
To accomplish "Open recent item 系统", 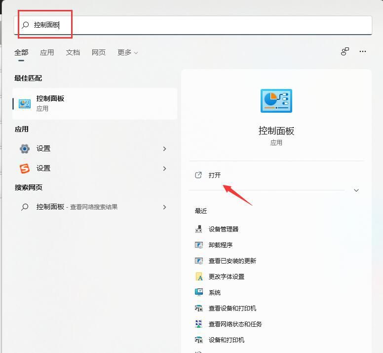I will (215, 293).
